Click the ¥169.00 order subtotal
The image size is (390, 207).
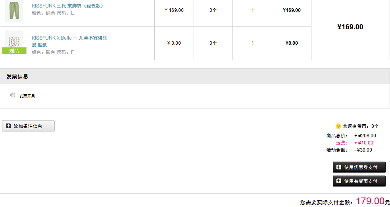[x=350, y=27]
